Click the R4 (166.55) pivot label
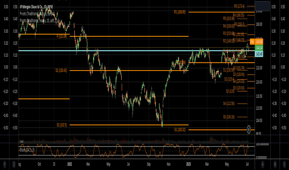Viewport: 289px width, 170px height. [238, 15]
